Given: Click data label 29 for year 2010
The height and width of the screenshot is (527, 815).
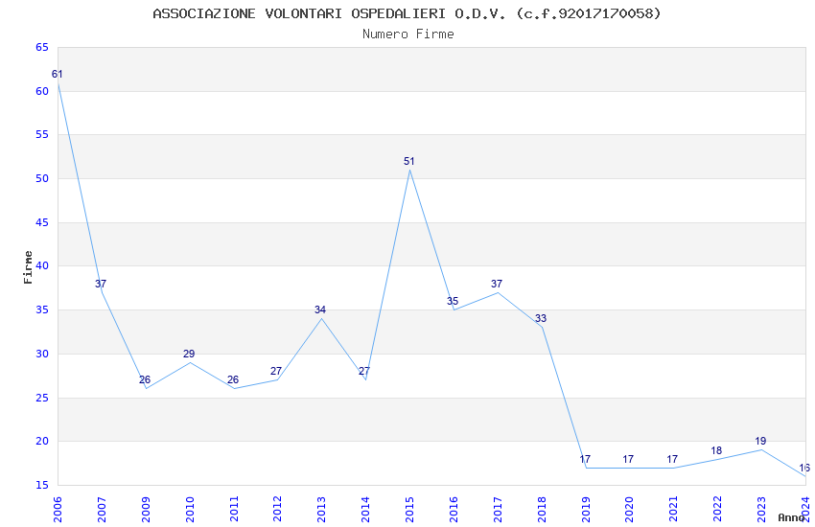Looking at the screenshot, I should 189,355.
